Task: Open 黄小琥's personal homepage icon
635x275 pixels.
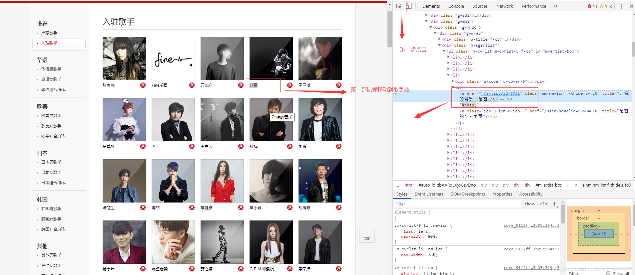Action: point(290,207)
